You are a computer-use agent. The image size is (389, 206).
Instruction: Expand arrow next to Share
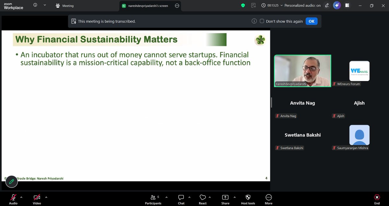coord(234,197)
